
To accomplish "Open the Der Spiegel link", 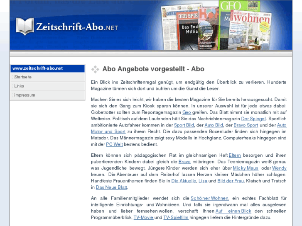I will pyautogui.click(x=253, y=119).
